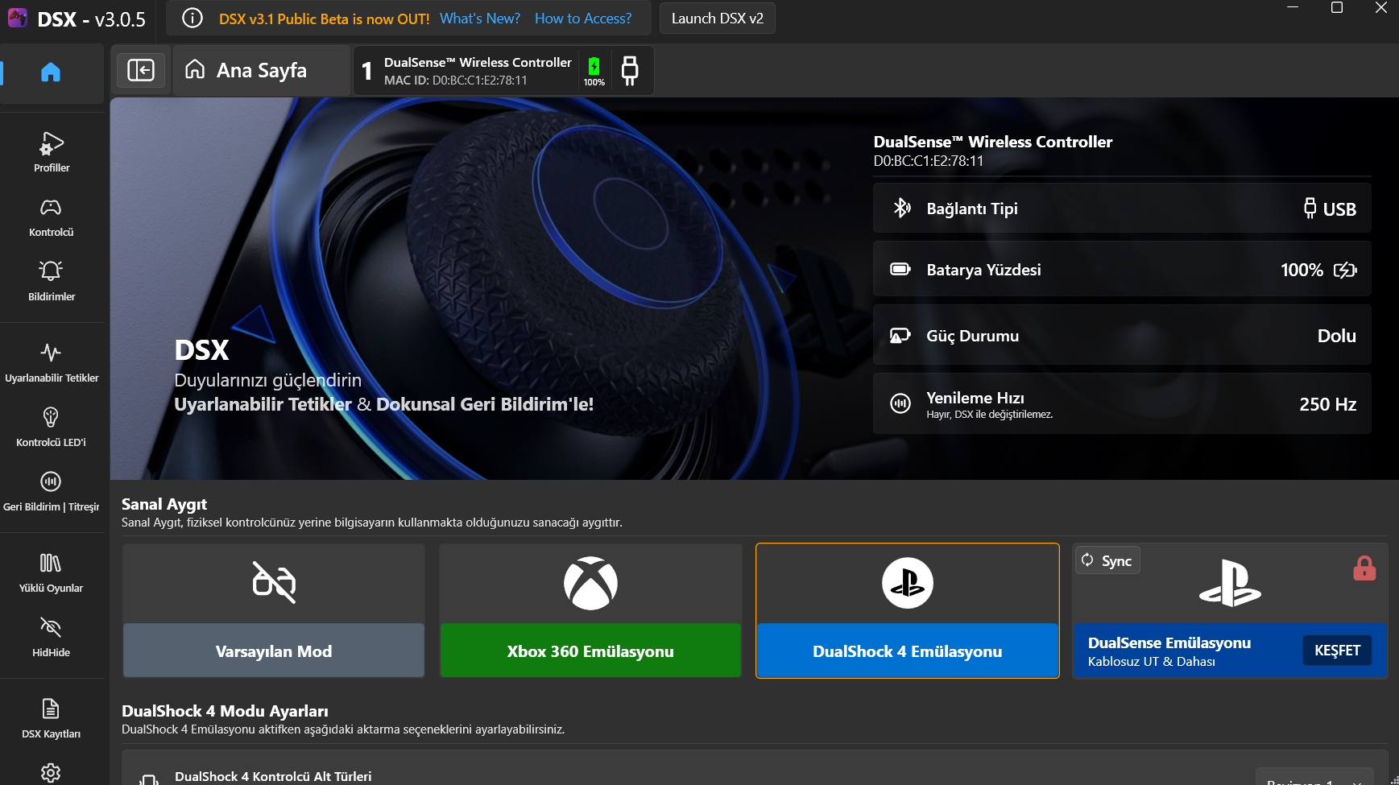1399x785 pixels.
Task: Click the DualShock 4 Kontrolcü Alt Türleri label
Action: click(x=273, y=776)
